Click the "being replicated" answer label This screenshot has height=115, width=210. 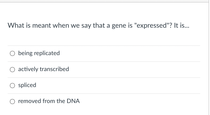pyautogui.click(x=39, y=53)
